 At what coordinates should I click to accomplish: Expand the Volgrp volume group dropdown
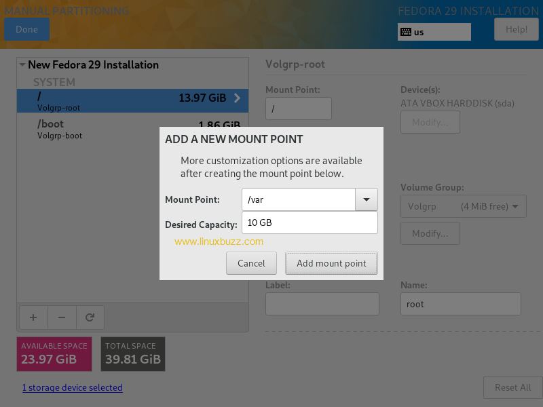click(464, 206)
